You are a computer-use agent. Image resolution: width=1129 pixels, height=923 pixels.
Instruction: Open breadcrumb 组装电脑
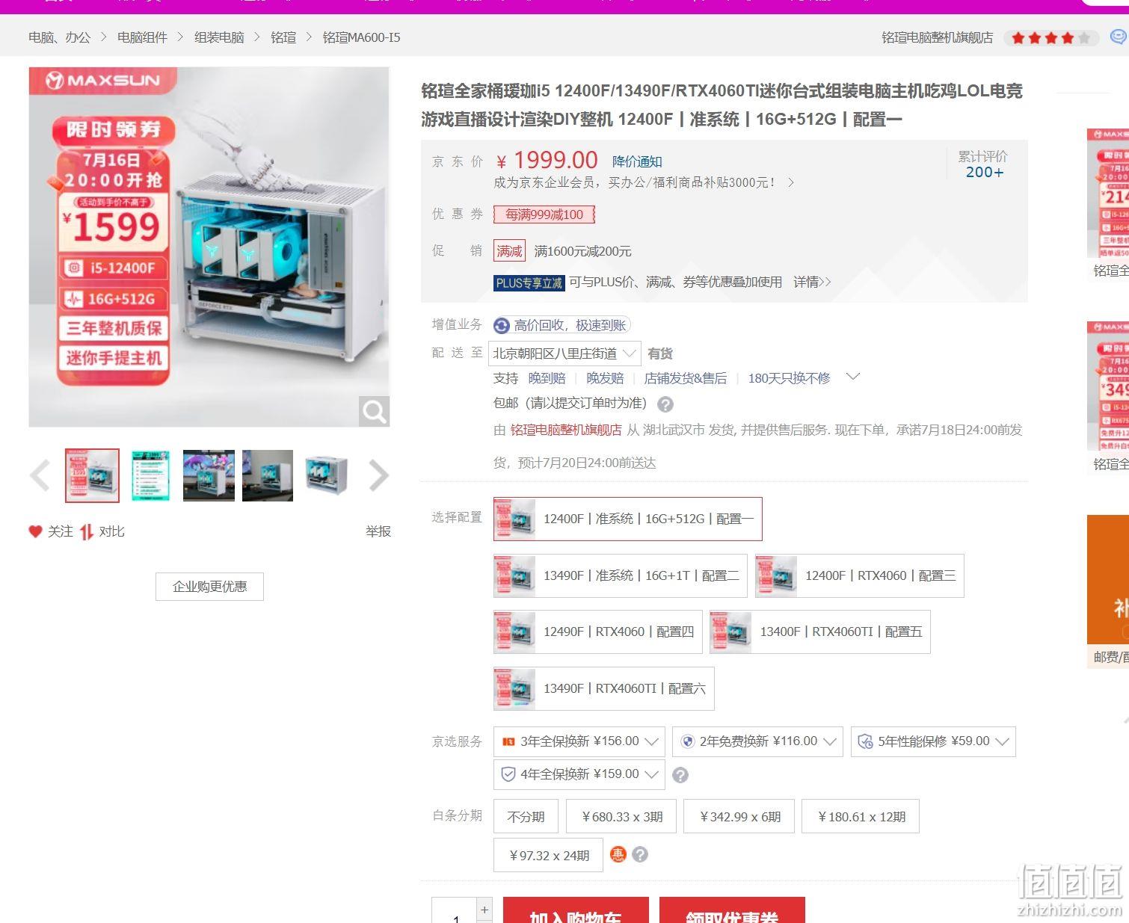(219, 37)
